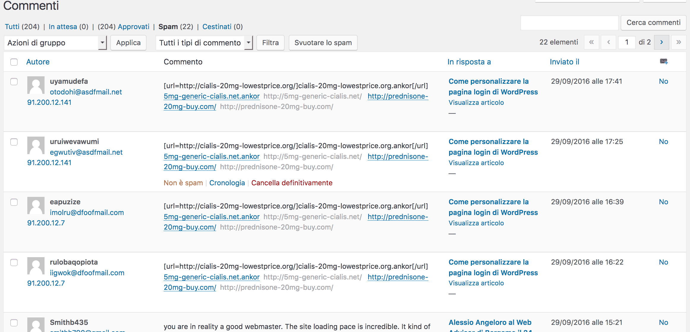Click 5mg-generic-cialis.net.ankor link in rulobaqopiota comment
The height and width of the screenshot is (332, 690).
212,277
